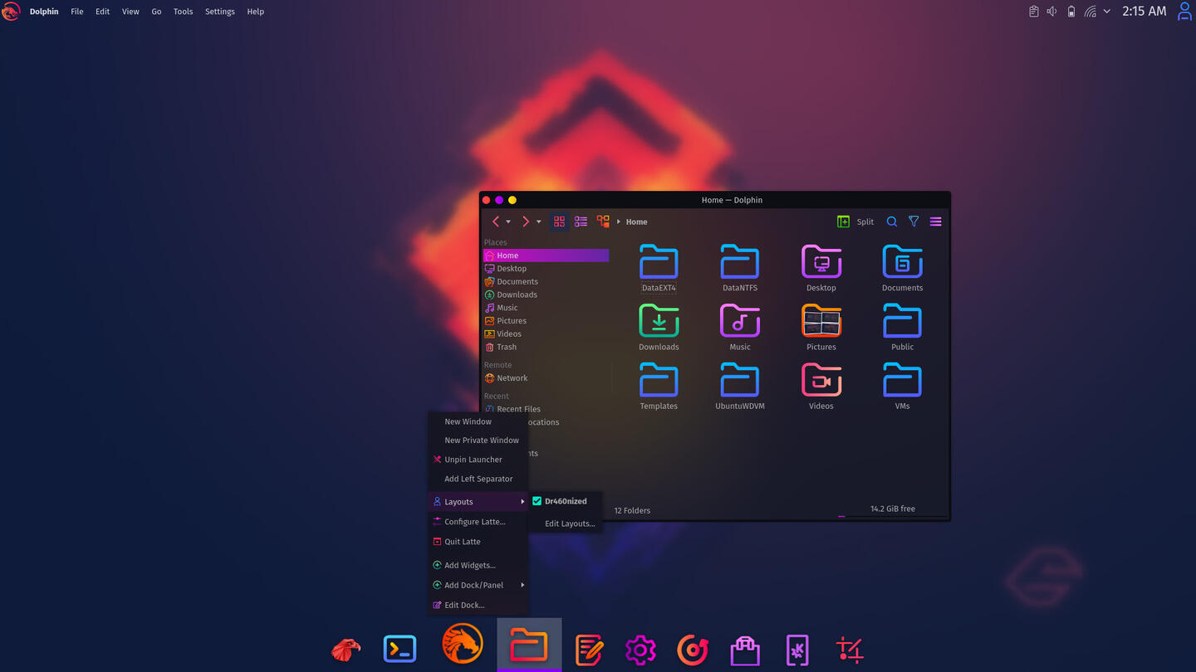Viewport: 1196px width, 672px height.
Task: Expand the Add Dock/Panel submenu
Action: pyautogui.click(x=478, y=585)
